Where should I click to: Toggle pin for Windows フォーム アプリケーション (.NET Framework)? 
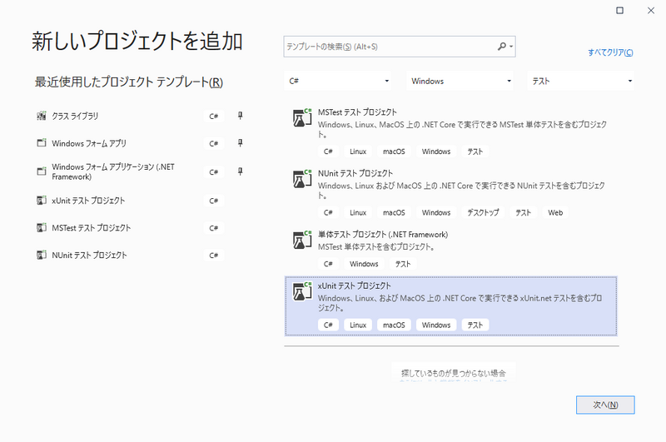click(x=240, y=171)
